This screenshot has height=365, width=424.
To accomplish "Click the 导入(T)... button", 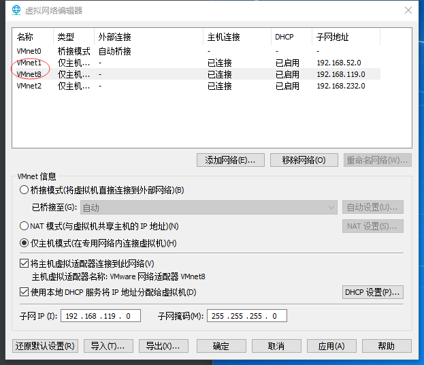I will (108, 346).
